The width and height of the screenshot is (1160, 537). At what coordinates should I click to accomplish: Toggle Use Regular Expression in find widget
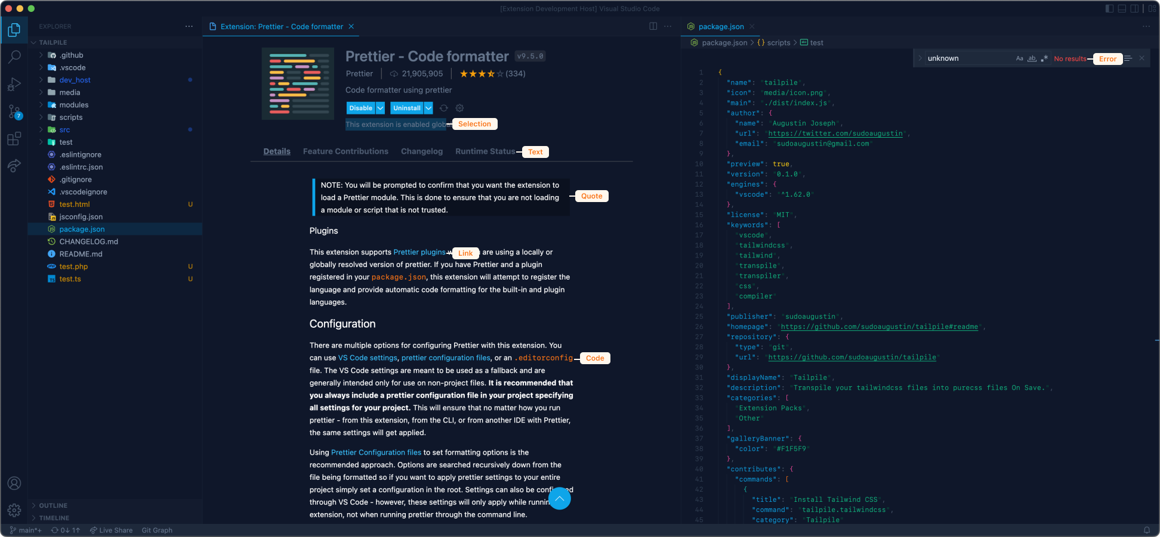[x=1044, y=58]
